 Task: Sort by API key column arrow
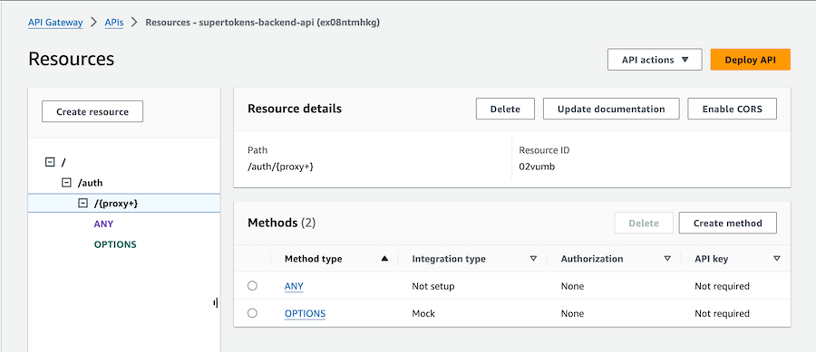(x=776, y=259)
